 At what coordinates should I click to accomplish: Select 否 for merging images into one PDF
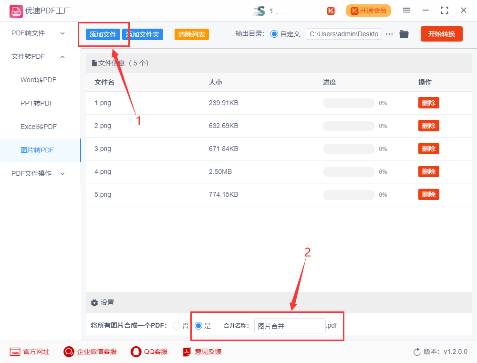(x=176, y=326)
